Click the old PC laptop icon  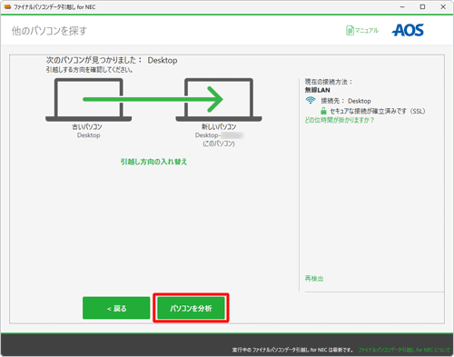[x=88, y=100]
